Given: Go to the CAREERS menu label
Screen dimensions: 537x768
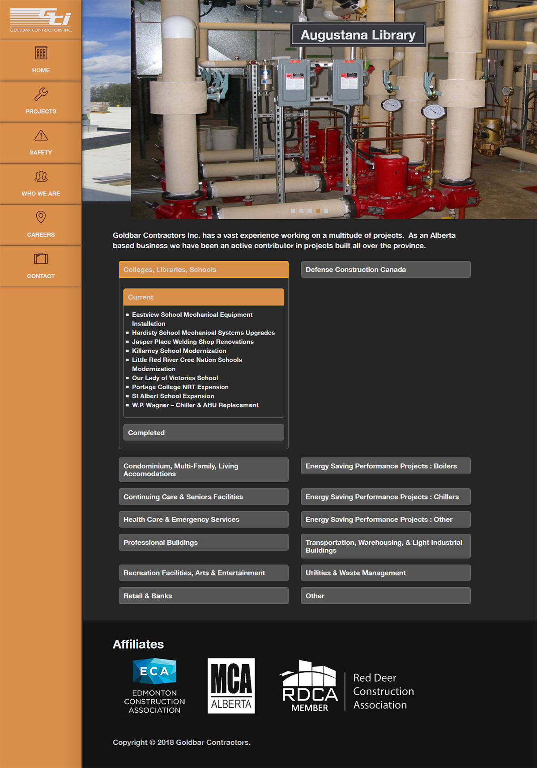Looking at the screenshot, I should coord(41,235).
